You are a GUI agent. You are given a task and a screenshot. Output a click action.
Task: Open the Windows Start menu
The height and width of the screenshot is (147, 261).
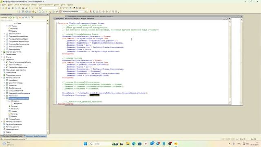pyautogui.click(x=85, y=144)
